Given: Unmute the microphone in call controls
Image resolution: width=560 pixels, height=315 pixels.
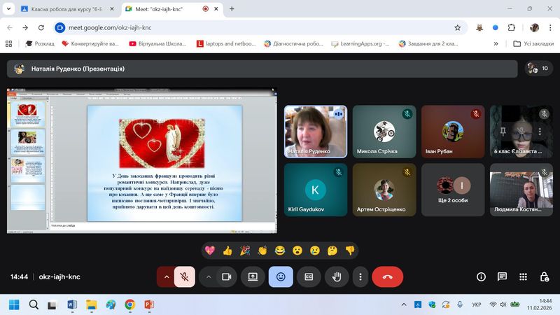Looking at the screenshot, I should point(184,276).
